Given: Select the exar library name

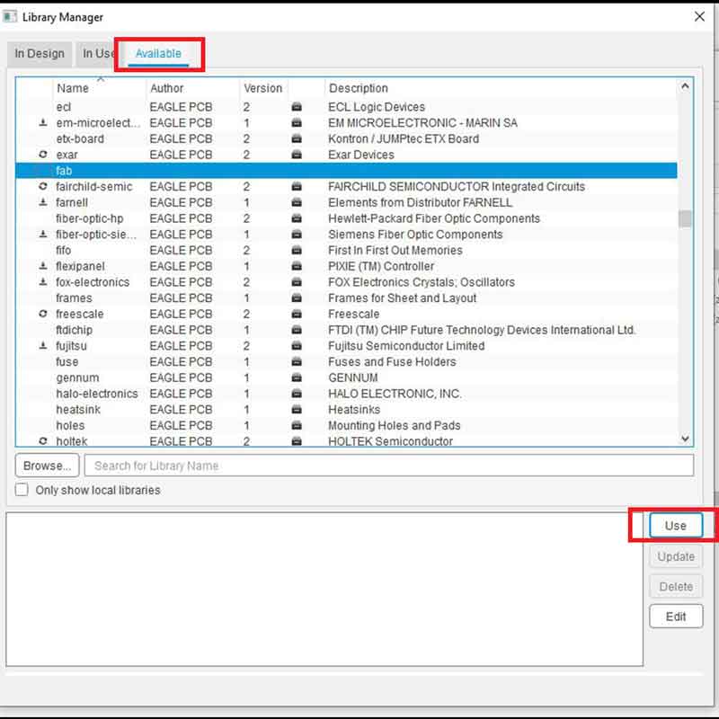Looking at the screenshot, I should [67, 155].
